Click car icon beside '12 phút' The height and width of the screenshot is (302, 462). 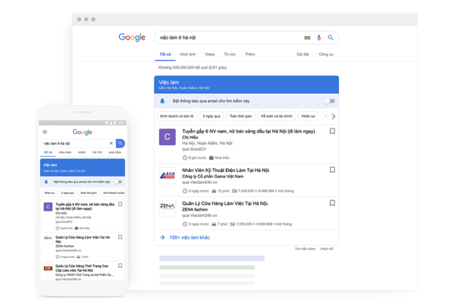pyautogui.click(x=214, y=191)
